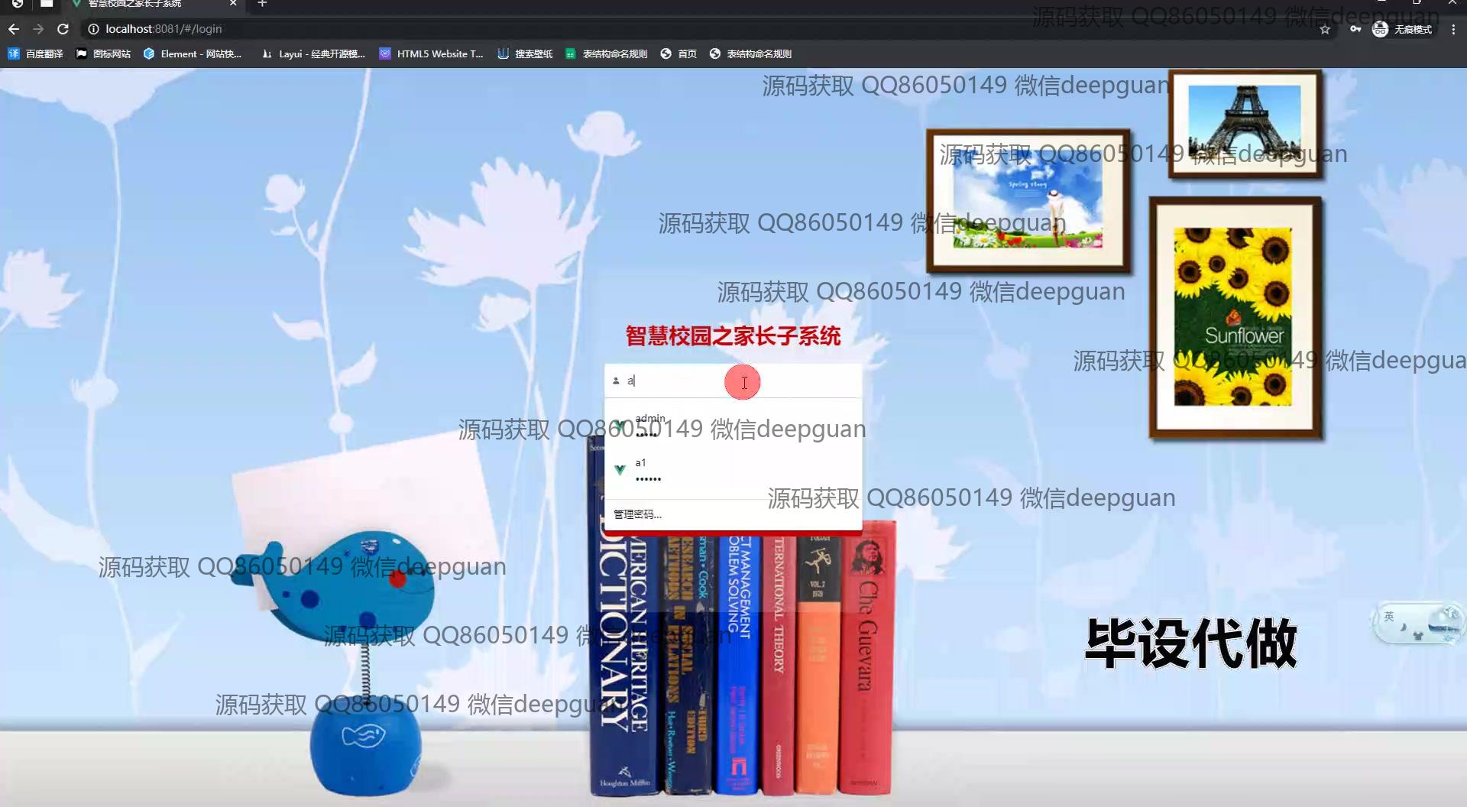This screenshot has height=807, width=1467.
Task: Go back to the previous page
Action: [x=14, y=29]
